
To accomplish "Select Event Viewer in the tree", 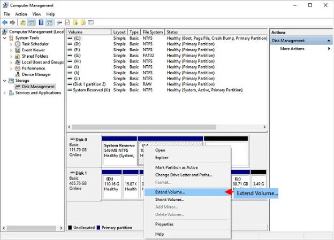I will pos(33,50).
